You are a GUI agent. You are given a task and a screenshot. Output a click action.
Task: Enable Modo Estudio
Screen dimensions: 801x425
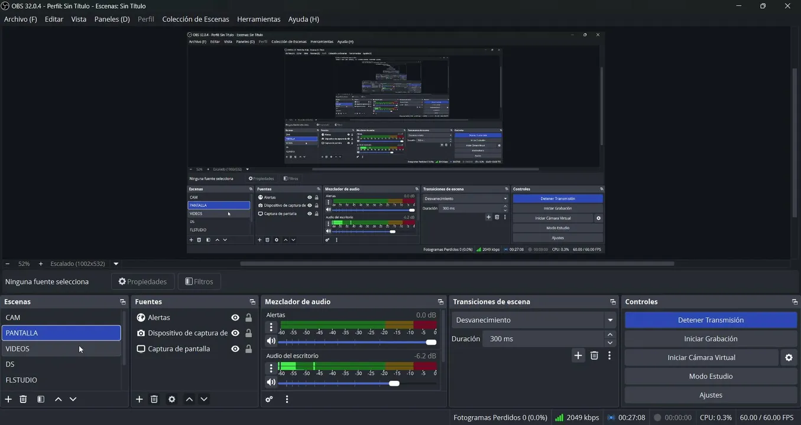711,377
